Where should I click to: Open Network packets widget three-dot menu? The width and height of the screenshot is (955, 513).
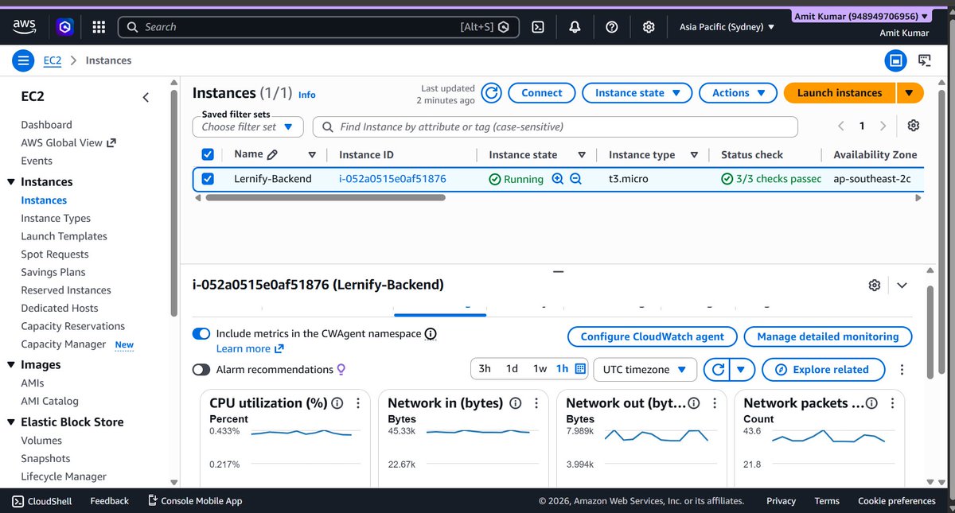click(893, 403)
